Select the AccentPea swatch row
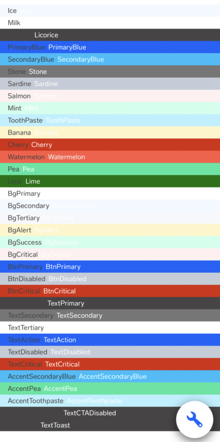Image resolution: width=220 pixels, height=442 pixels. point(110,389)
